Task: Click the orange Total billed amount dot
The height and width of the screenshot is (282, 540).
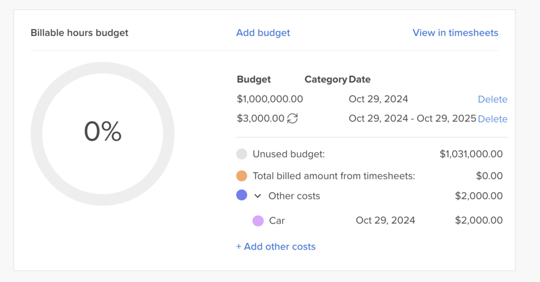Action: coord(242,176)
